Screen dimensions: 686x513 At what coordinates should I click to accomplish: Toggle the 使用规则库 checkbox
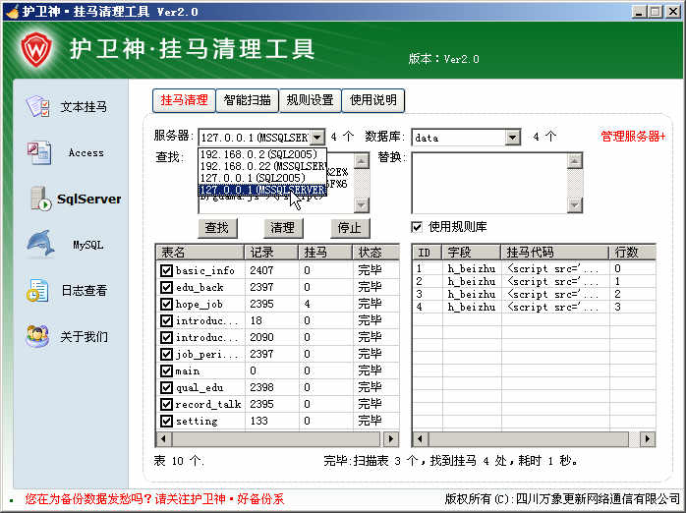click(x=417, y=227)
